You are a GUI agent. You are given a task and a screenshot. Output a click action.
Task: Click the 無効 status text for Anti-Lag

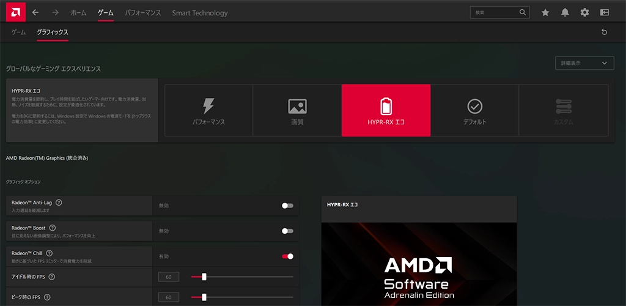(164, 206)
